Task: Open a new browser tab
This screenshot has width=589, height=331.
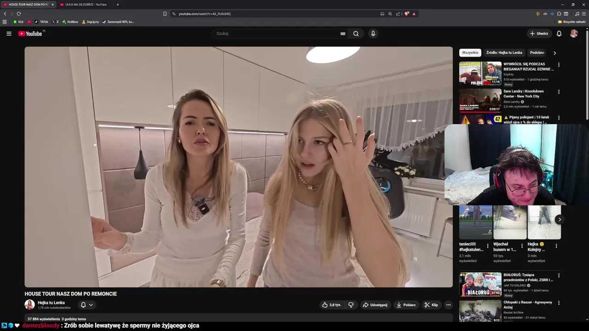Action: (x=117, y=5)
